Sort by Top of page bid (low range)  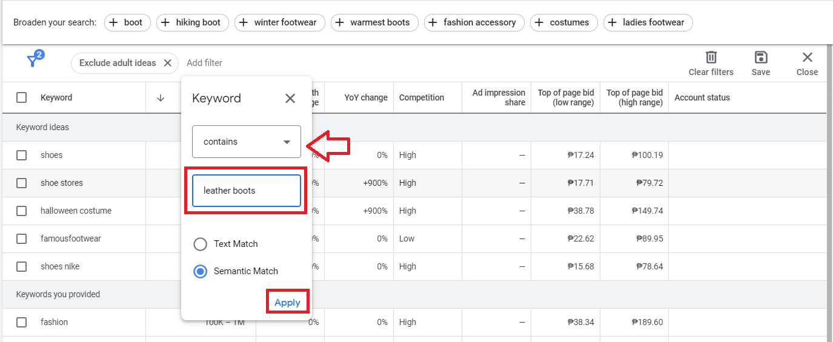(x=566, y=97)
